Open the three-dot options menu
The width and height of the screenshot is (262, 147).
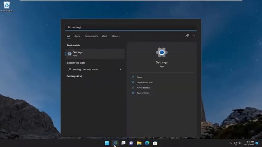click(x=194, y=36)
